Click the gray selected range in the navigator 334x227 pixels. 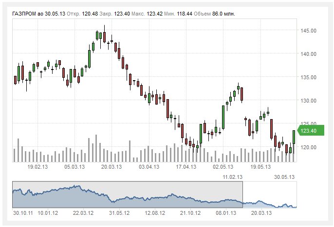tap(128, 194)
